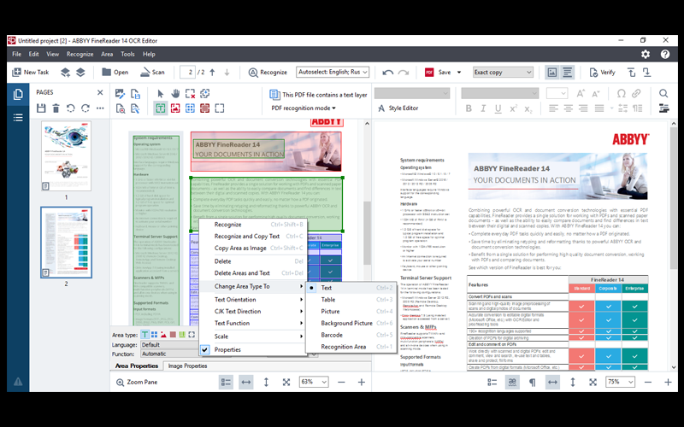Click the Scan toolbar icon

(x=150, y=73)
